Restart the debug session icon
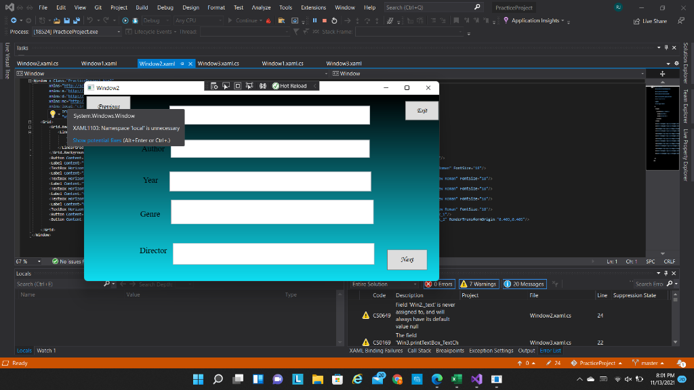 pyautogui.click(x=334, y=20)
